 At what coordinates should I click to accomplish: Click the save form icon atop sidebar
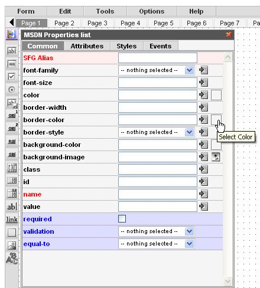pos(12,34)
